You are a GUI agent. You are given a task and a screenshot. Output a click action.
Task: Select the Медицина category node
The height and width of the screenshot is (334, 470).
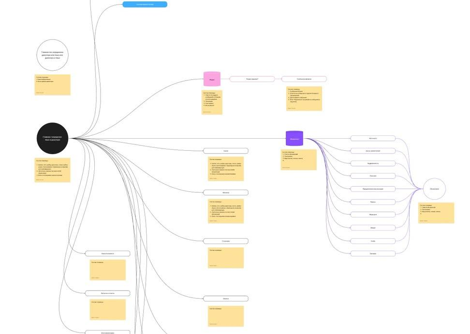(x=373, y=215)
